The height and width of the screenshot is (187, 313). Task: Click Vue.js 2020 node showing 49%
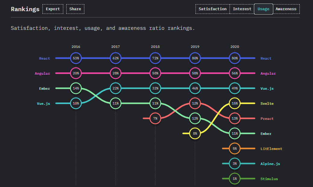pyautogui.click(x=235, y=88)
